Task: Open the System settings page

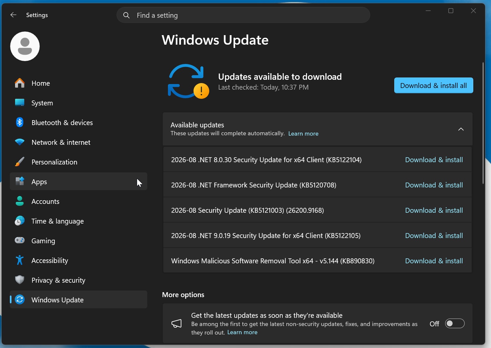Action: pyautogui.click(x=78, y=103)
